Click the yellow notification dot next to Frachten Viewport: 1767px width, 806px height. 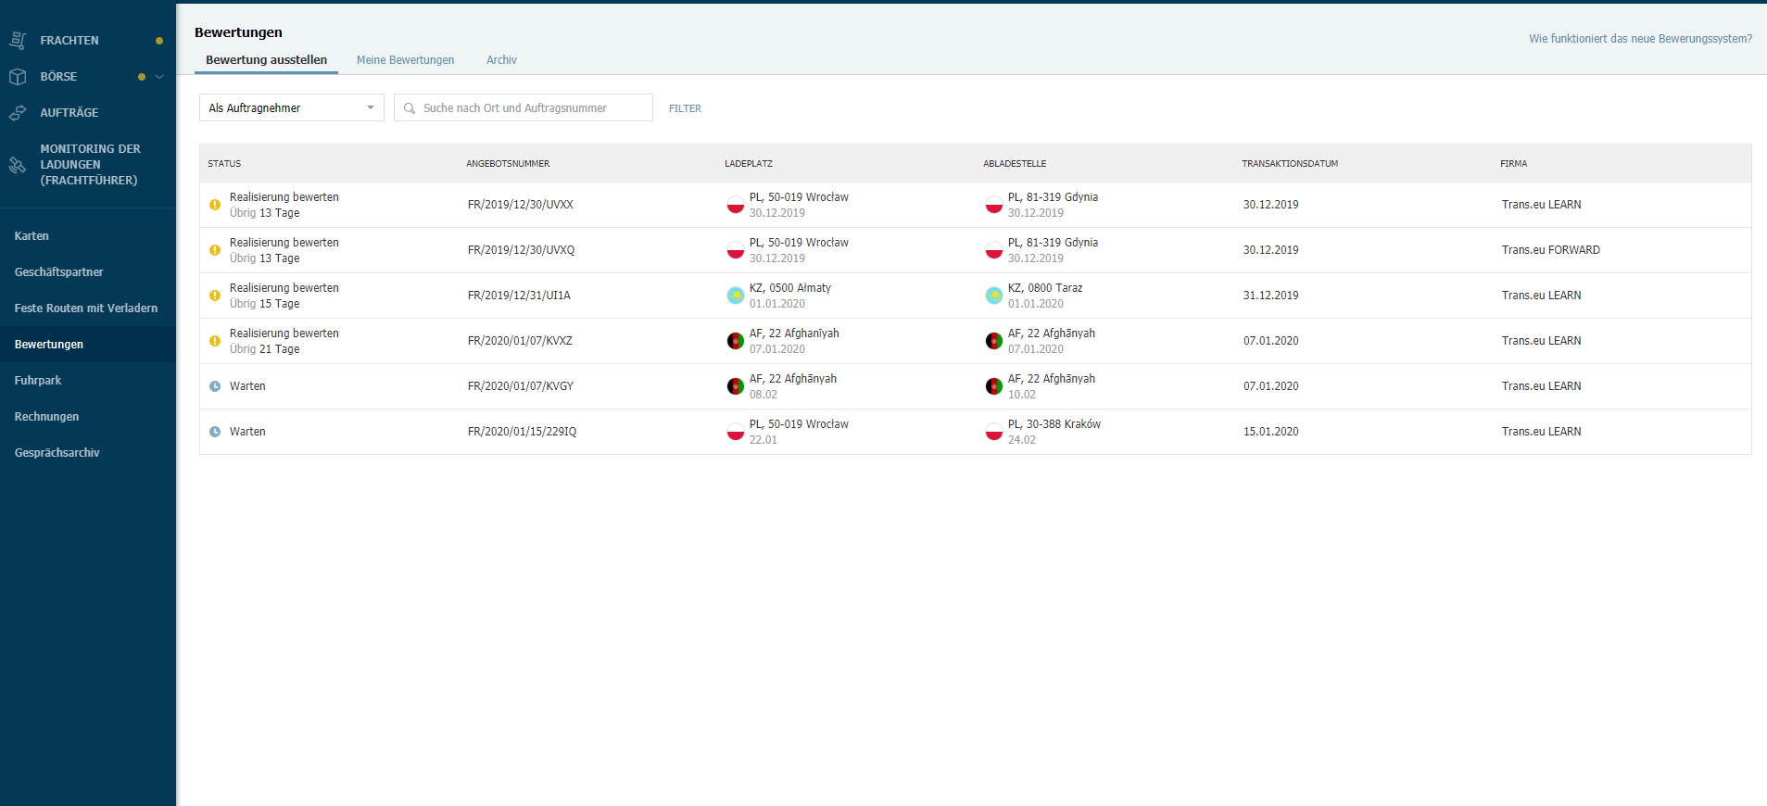pyautogui.click(x=159, y=41)
